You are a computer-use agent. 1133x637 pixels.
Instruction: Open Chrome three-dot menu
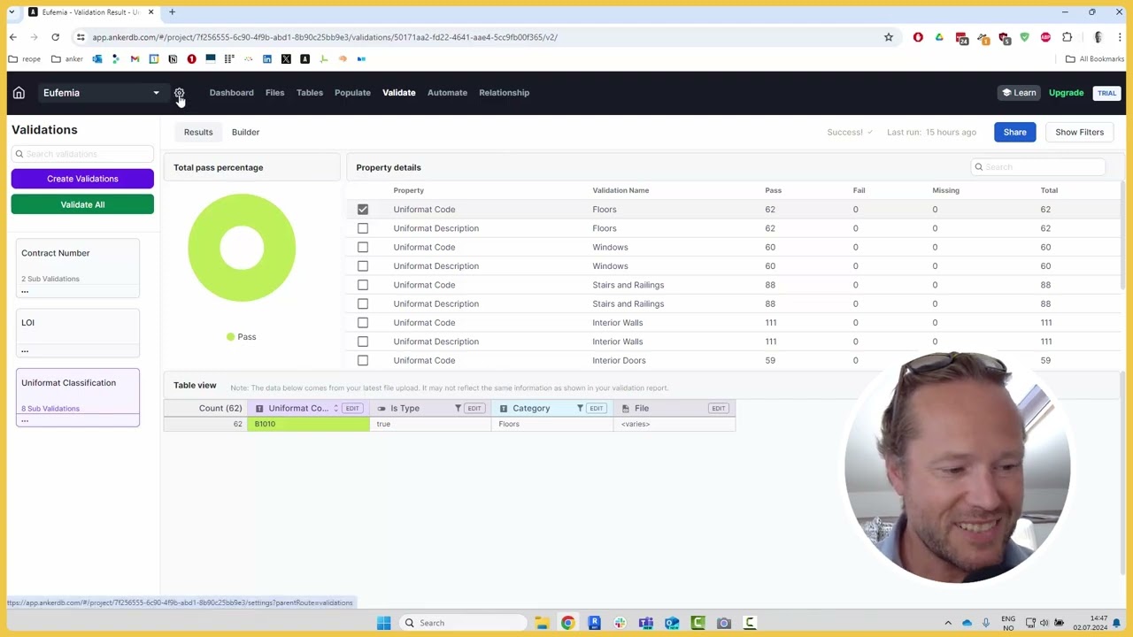click(1120, 37)
